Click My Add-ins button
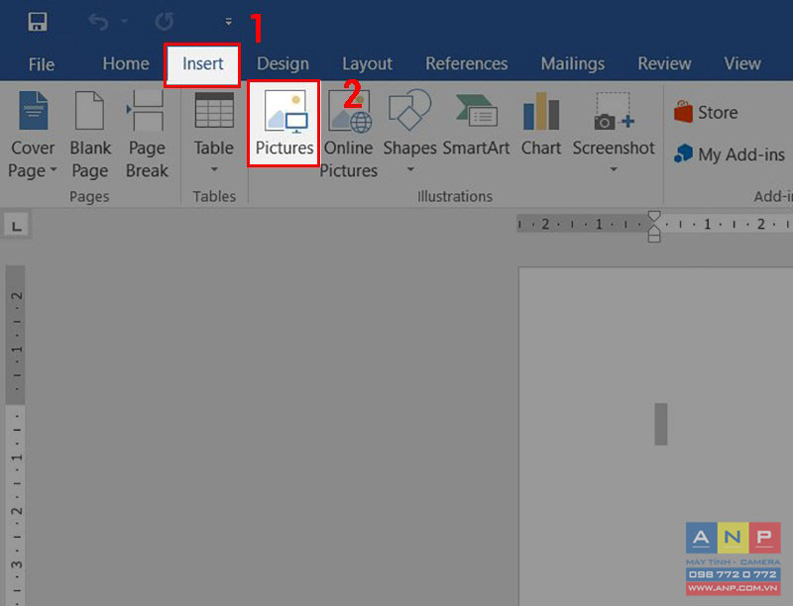Viewport: 793px width, 606px height. [730, 154]
